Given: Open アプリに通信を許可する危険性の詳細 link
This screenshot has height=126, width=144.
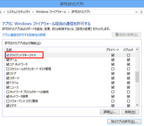Looking at the screenshot, I should (24, 35).
